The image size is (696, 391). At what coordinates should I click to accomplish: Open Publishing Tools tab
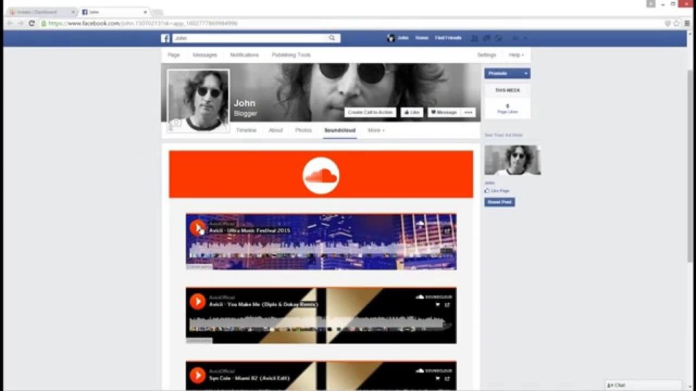click(291, 55)
